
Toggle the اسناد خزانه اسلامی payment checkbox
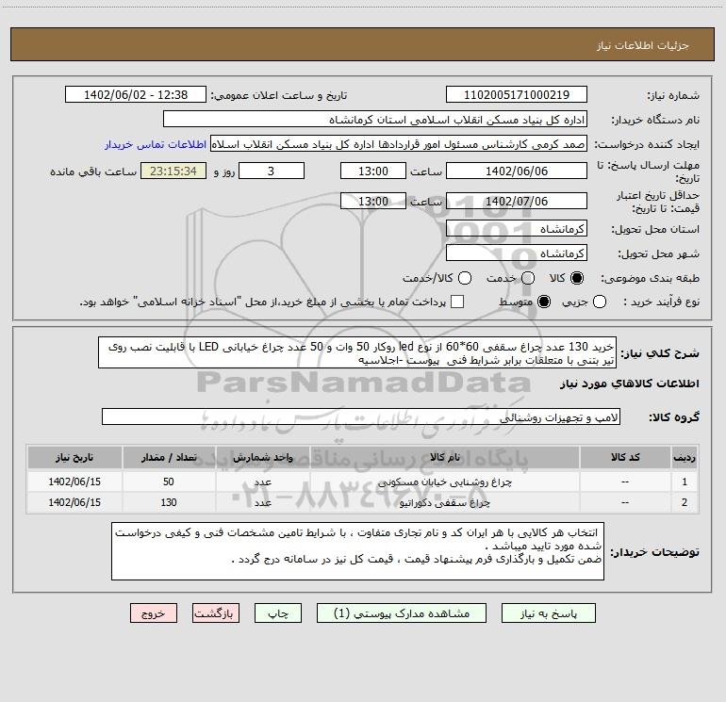click(457, 302)
